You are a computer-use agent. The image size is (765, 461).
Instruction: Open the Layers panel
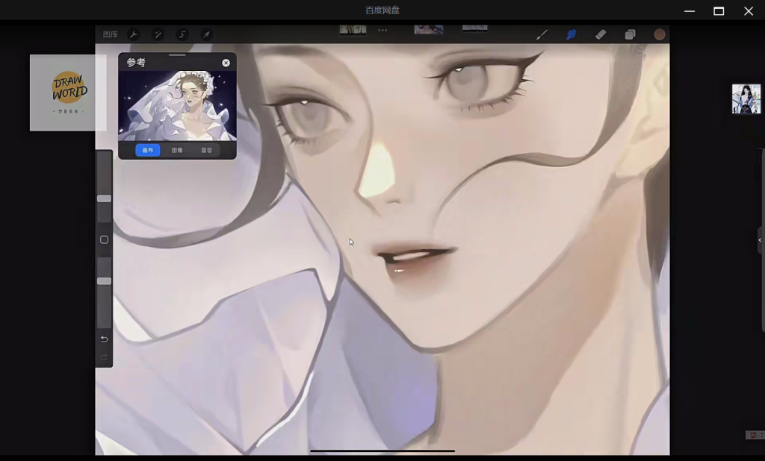630,34
